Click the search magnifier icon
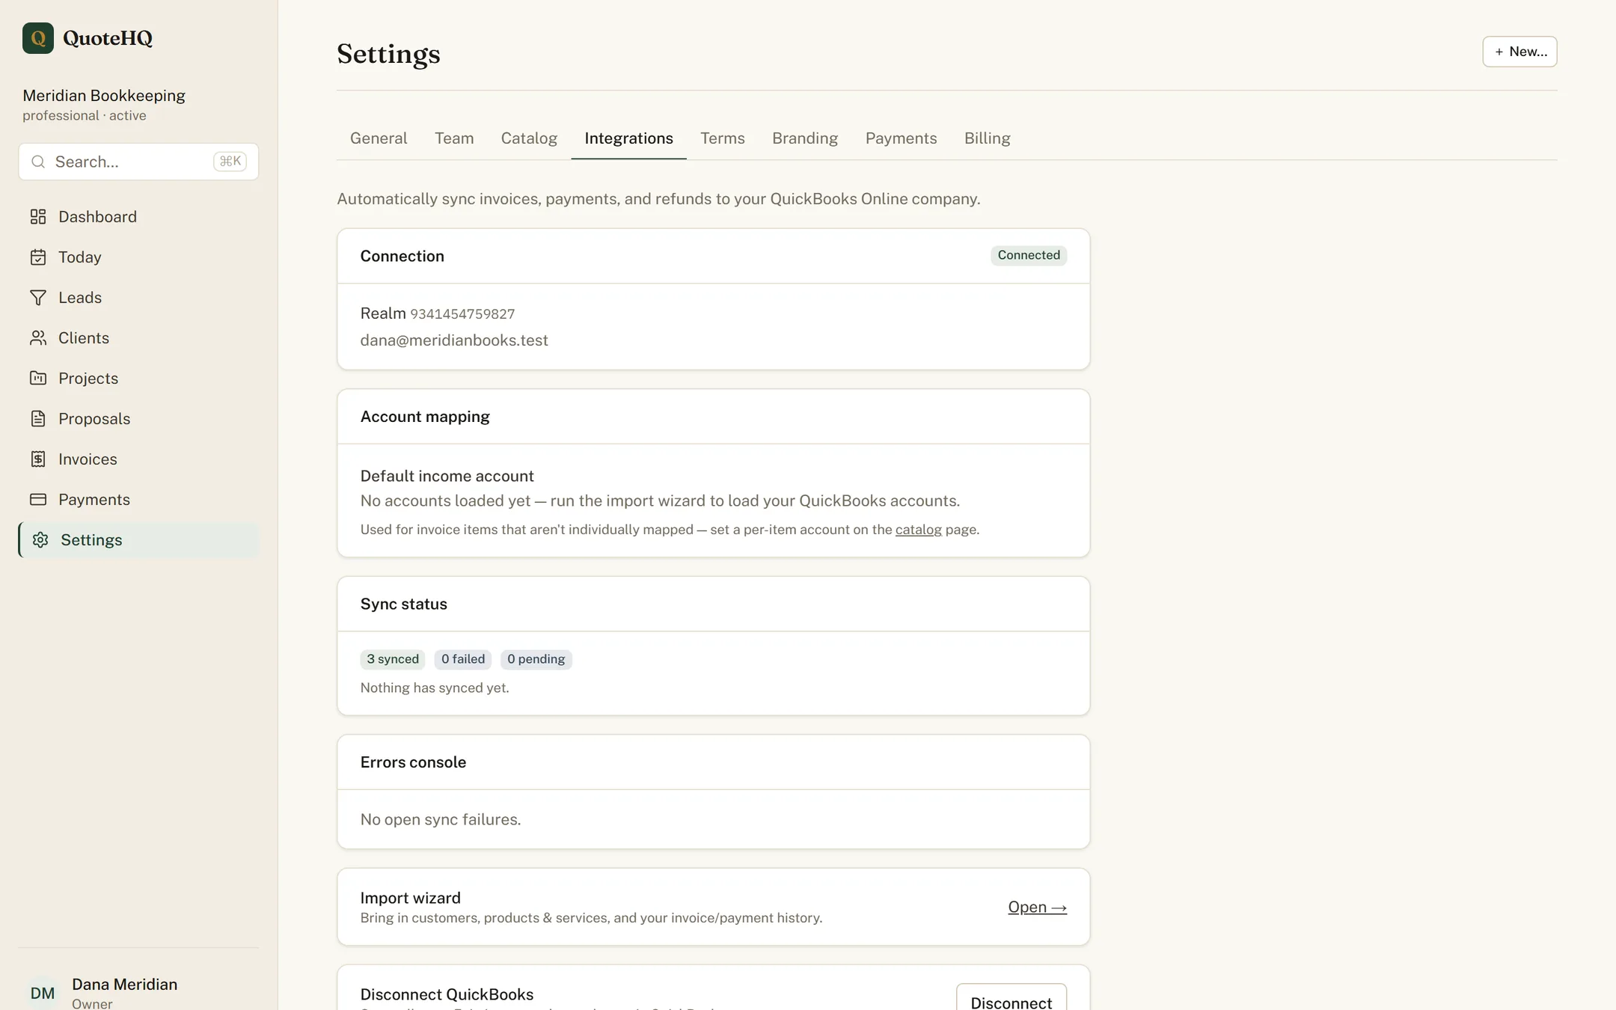 click(38, 162)
